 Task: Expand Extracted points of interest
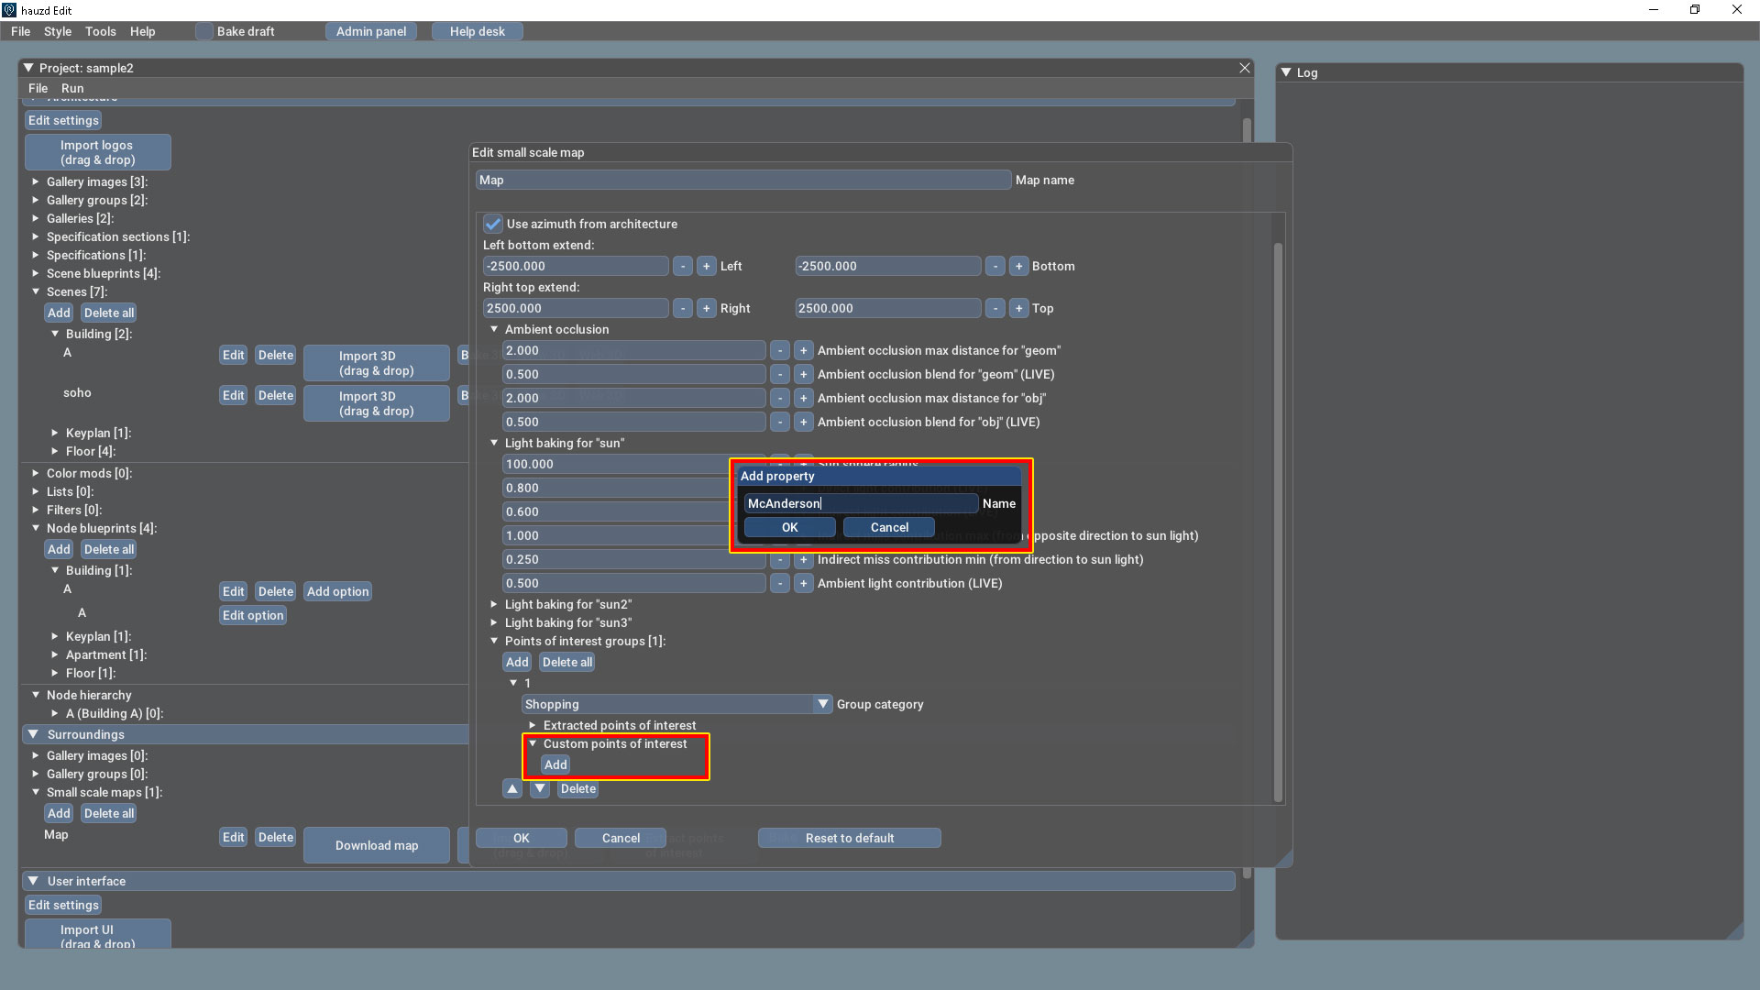(x=533, y=725)
